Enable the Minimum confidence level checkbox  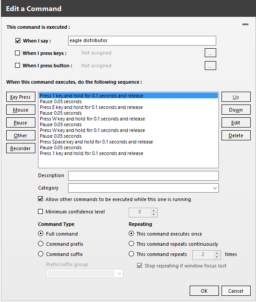tap(40, 212)
